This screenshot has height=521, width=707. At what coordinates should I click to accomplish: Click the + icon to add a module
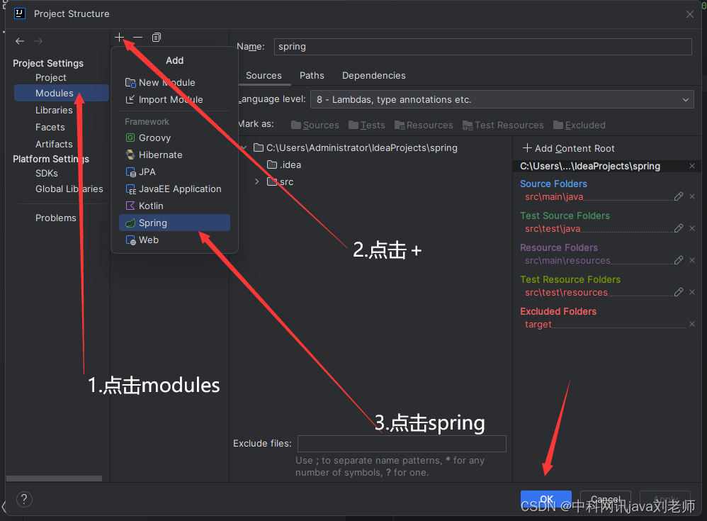click(119, 37)
